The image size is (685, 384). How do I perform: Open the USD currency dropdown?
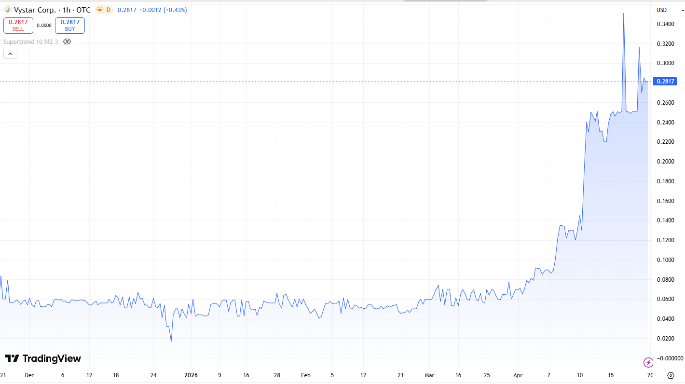(x=668, y=10)
